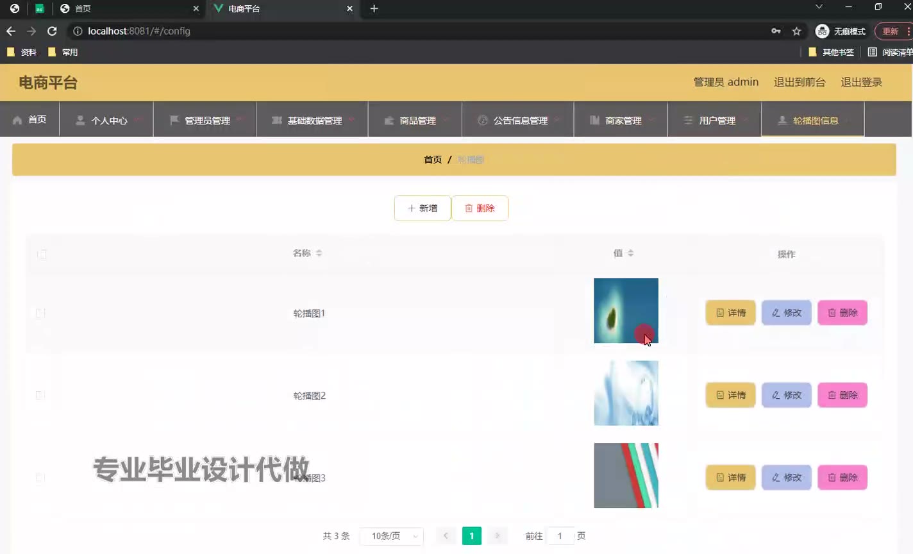Screen dimensions: 913x554
Task: Close the 电商平台 browser tab
Action: pos(349,8)
